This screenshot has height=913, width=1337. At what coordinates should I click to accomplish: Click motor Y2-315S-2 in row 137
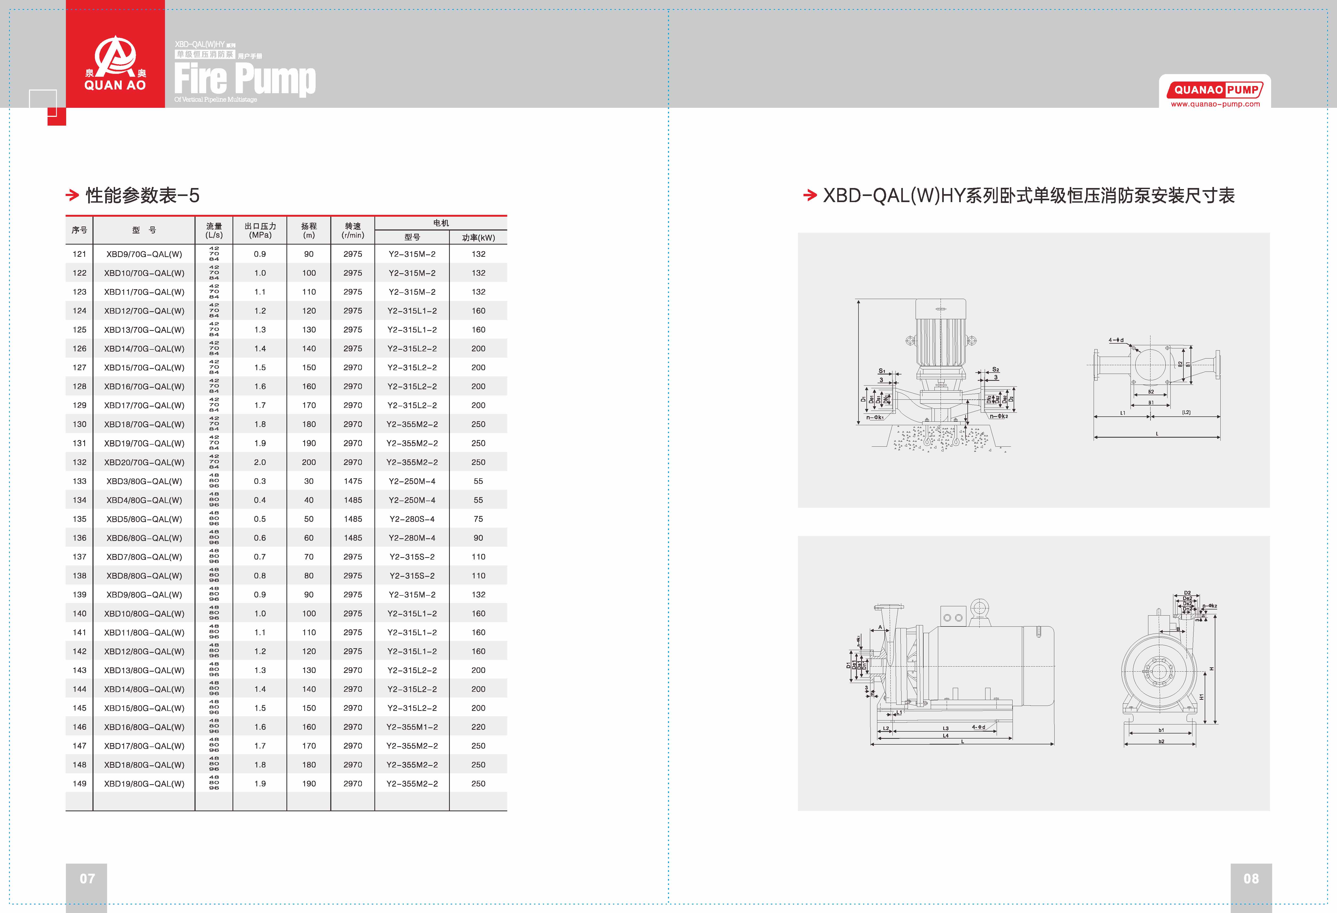[412, 557]
